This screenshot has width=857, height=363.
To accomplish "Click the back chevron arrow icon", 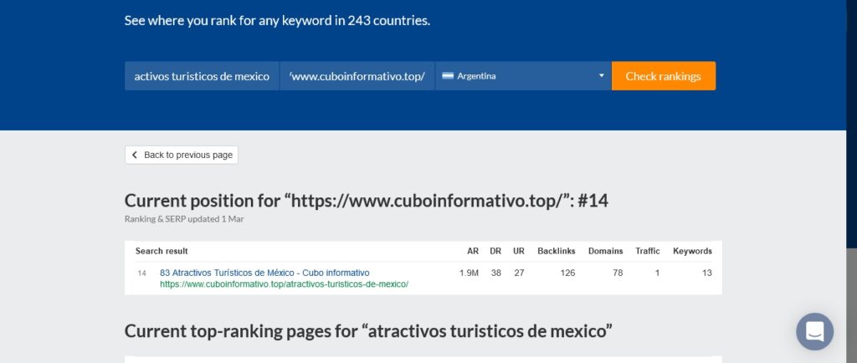I will pos(135,155).
